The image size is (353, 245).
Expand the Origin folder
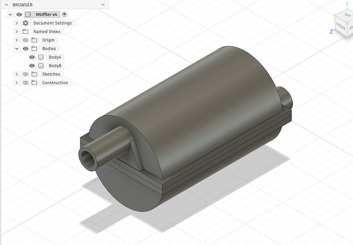coord(17,40)
